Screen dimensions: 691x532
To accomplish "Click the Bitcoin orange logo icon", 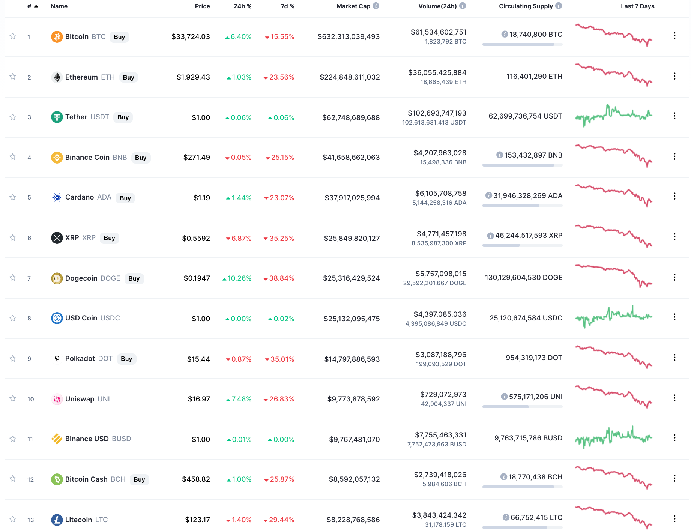I will [57, 37].
